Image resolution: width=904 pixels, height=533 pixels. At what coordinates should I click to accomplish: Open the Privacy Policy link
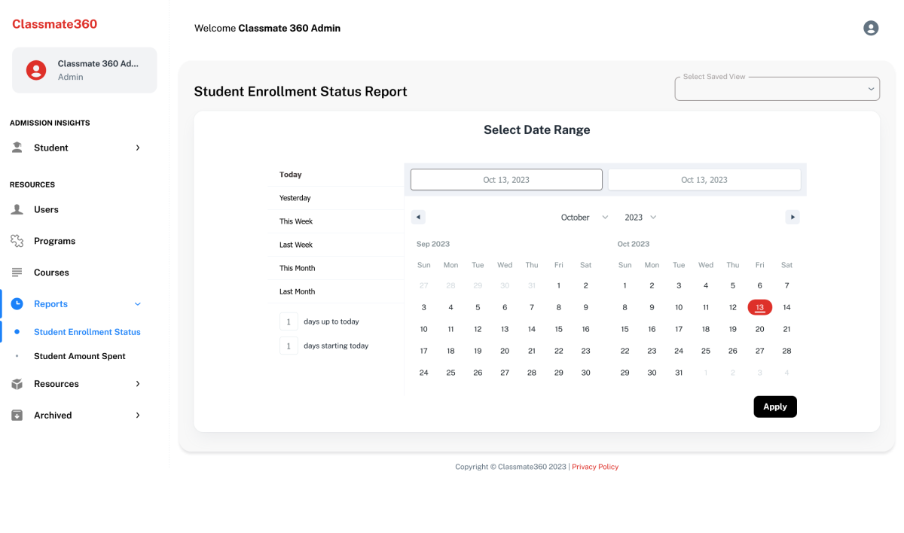click(594, 467)
